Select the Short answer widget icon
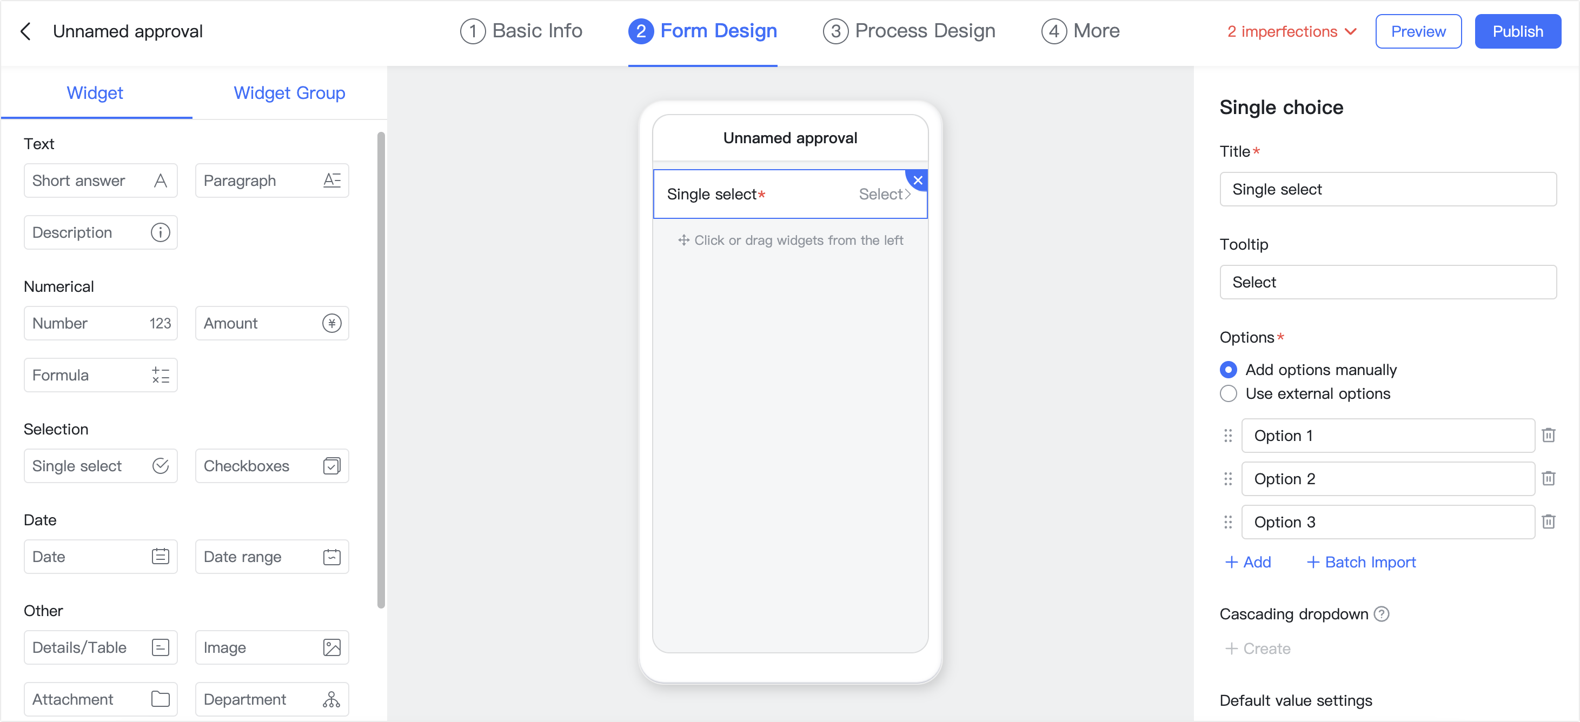1580x722 pixels. pyautogui.click(x=160, y=180)
